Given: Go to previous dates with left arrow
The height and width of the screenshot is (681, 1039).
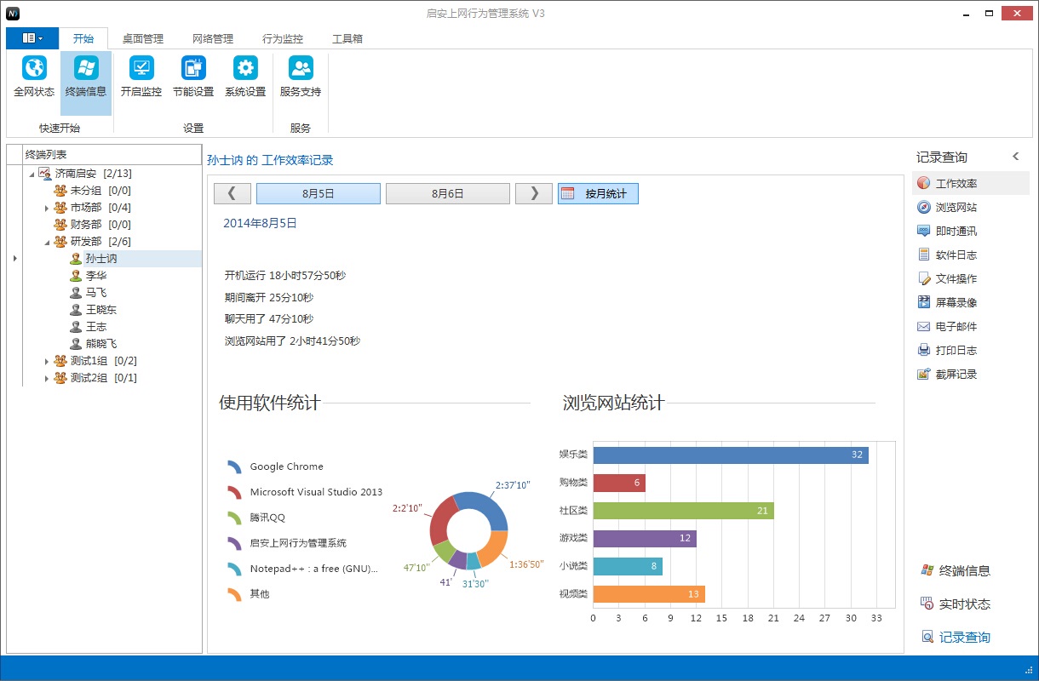Looking at the screenshot, I should pos(232,193).
